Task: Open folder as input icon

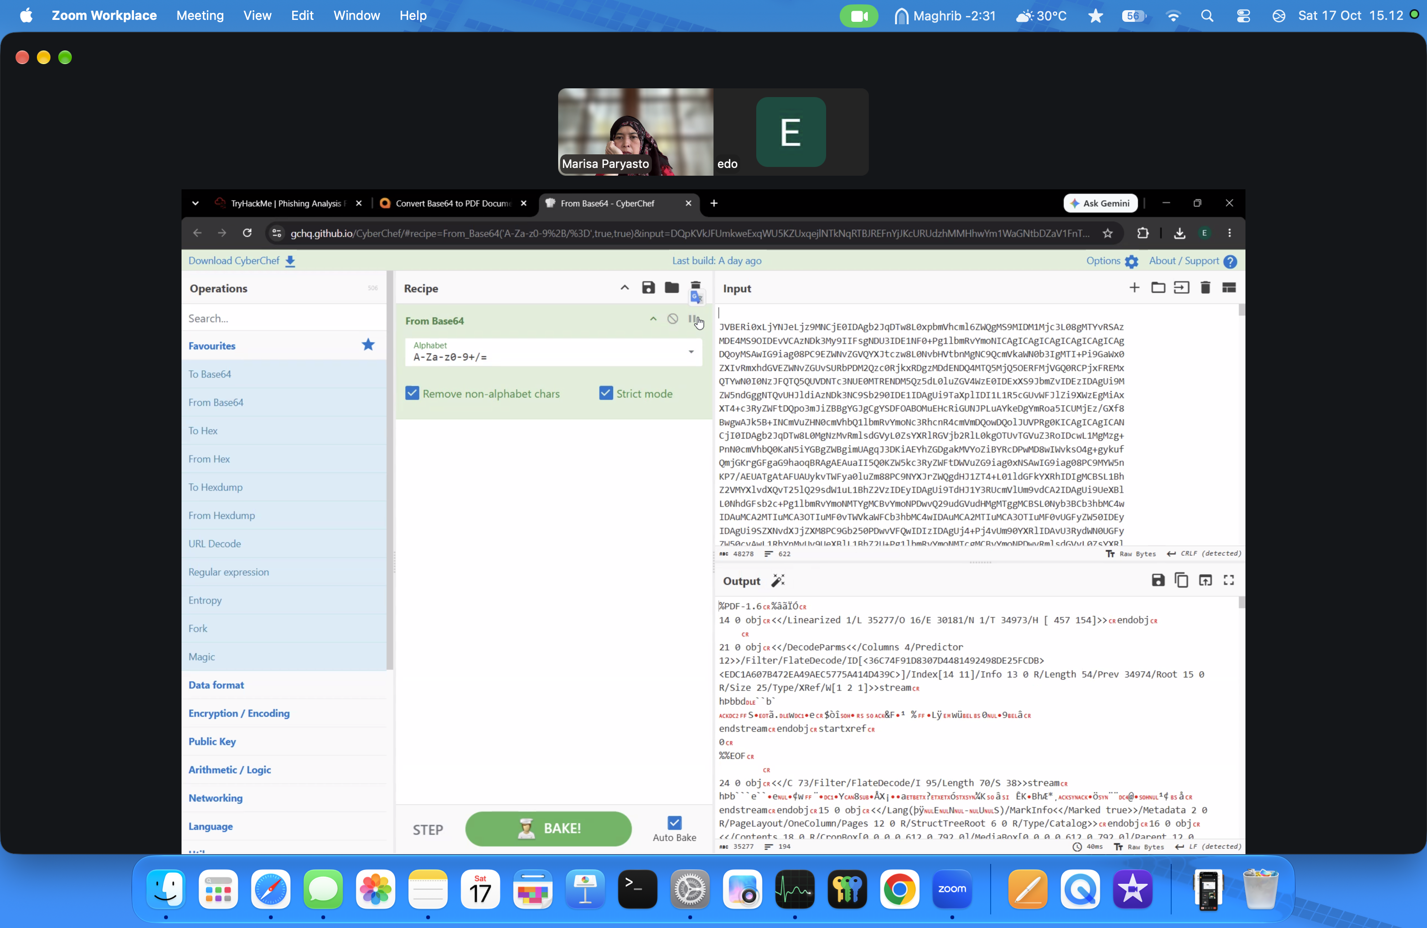Action: click(x=1158, y=288)
